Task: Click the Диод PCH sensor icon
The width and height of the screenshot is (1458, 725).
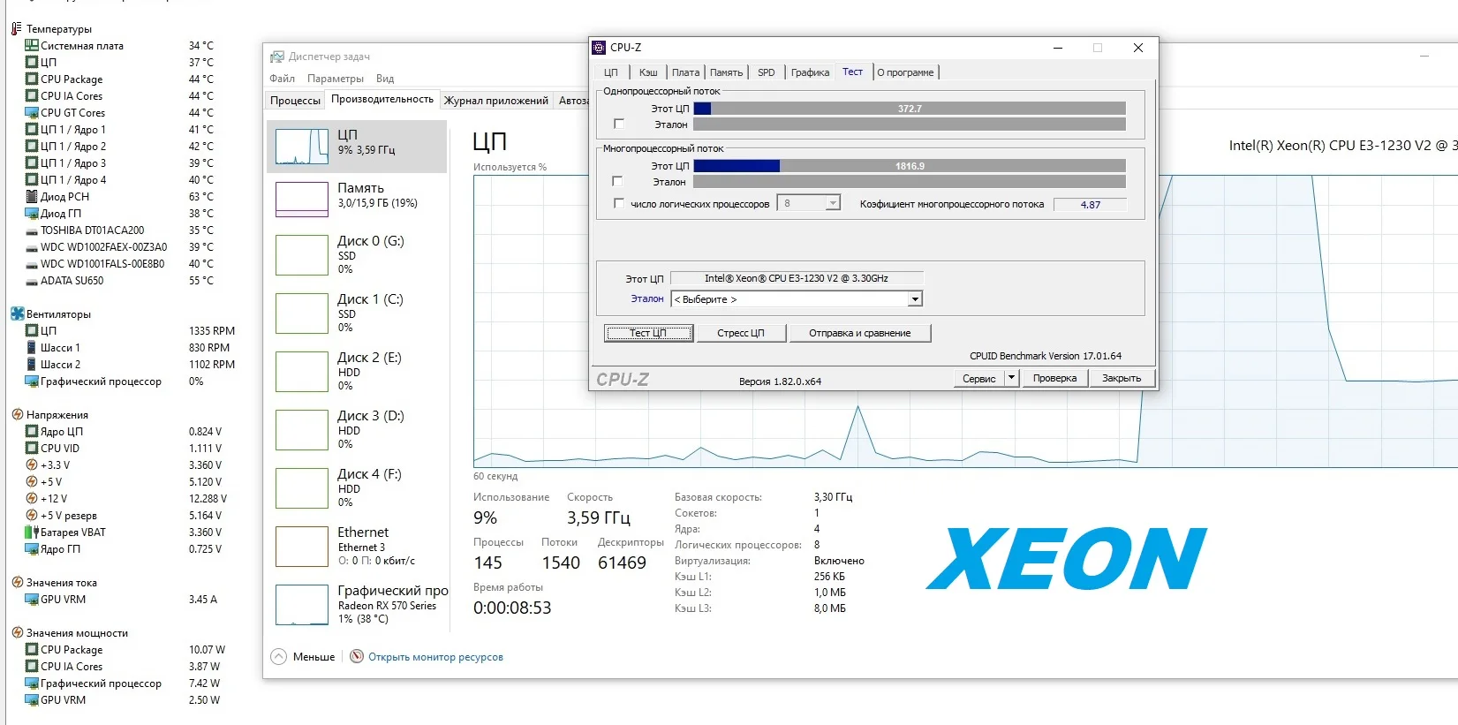Action: (32, 196)
